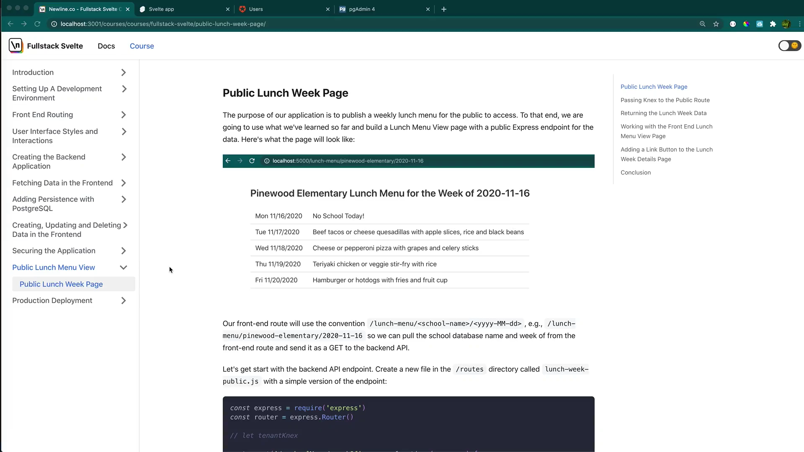Expand the Front End Routing chevron

pyautogui.click(x=124, y=115)
